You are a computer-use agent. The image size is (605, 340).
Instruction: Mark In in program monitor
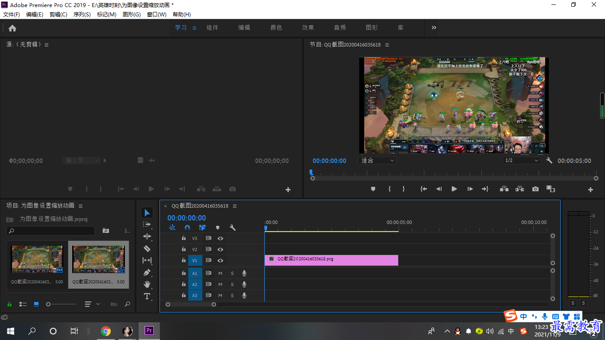pyautogui.click(x=389, y=189)
